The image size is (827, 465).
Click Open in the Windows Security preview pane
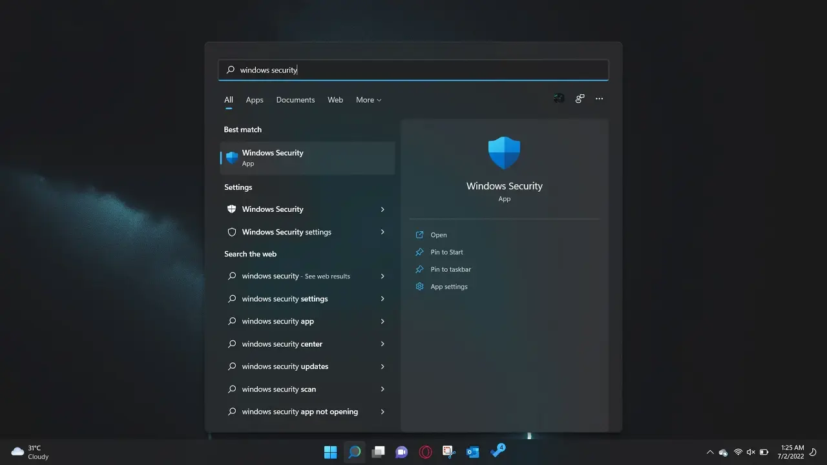[439, 235]
